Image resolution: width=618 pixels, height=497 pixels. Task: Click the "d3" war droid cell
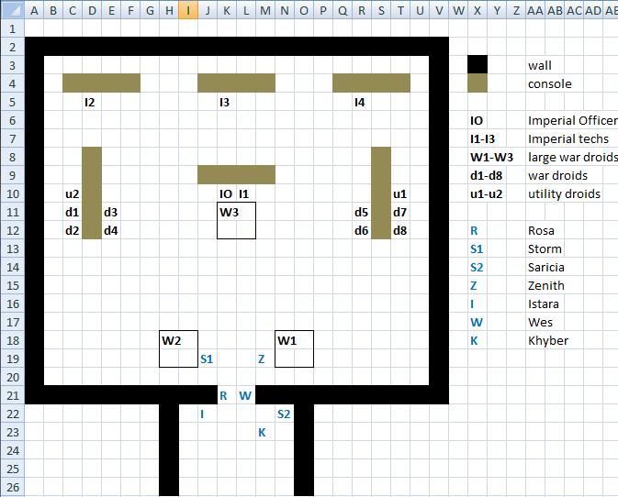(111, 213)
